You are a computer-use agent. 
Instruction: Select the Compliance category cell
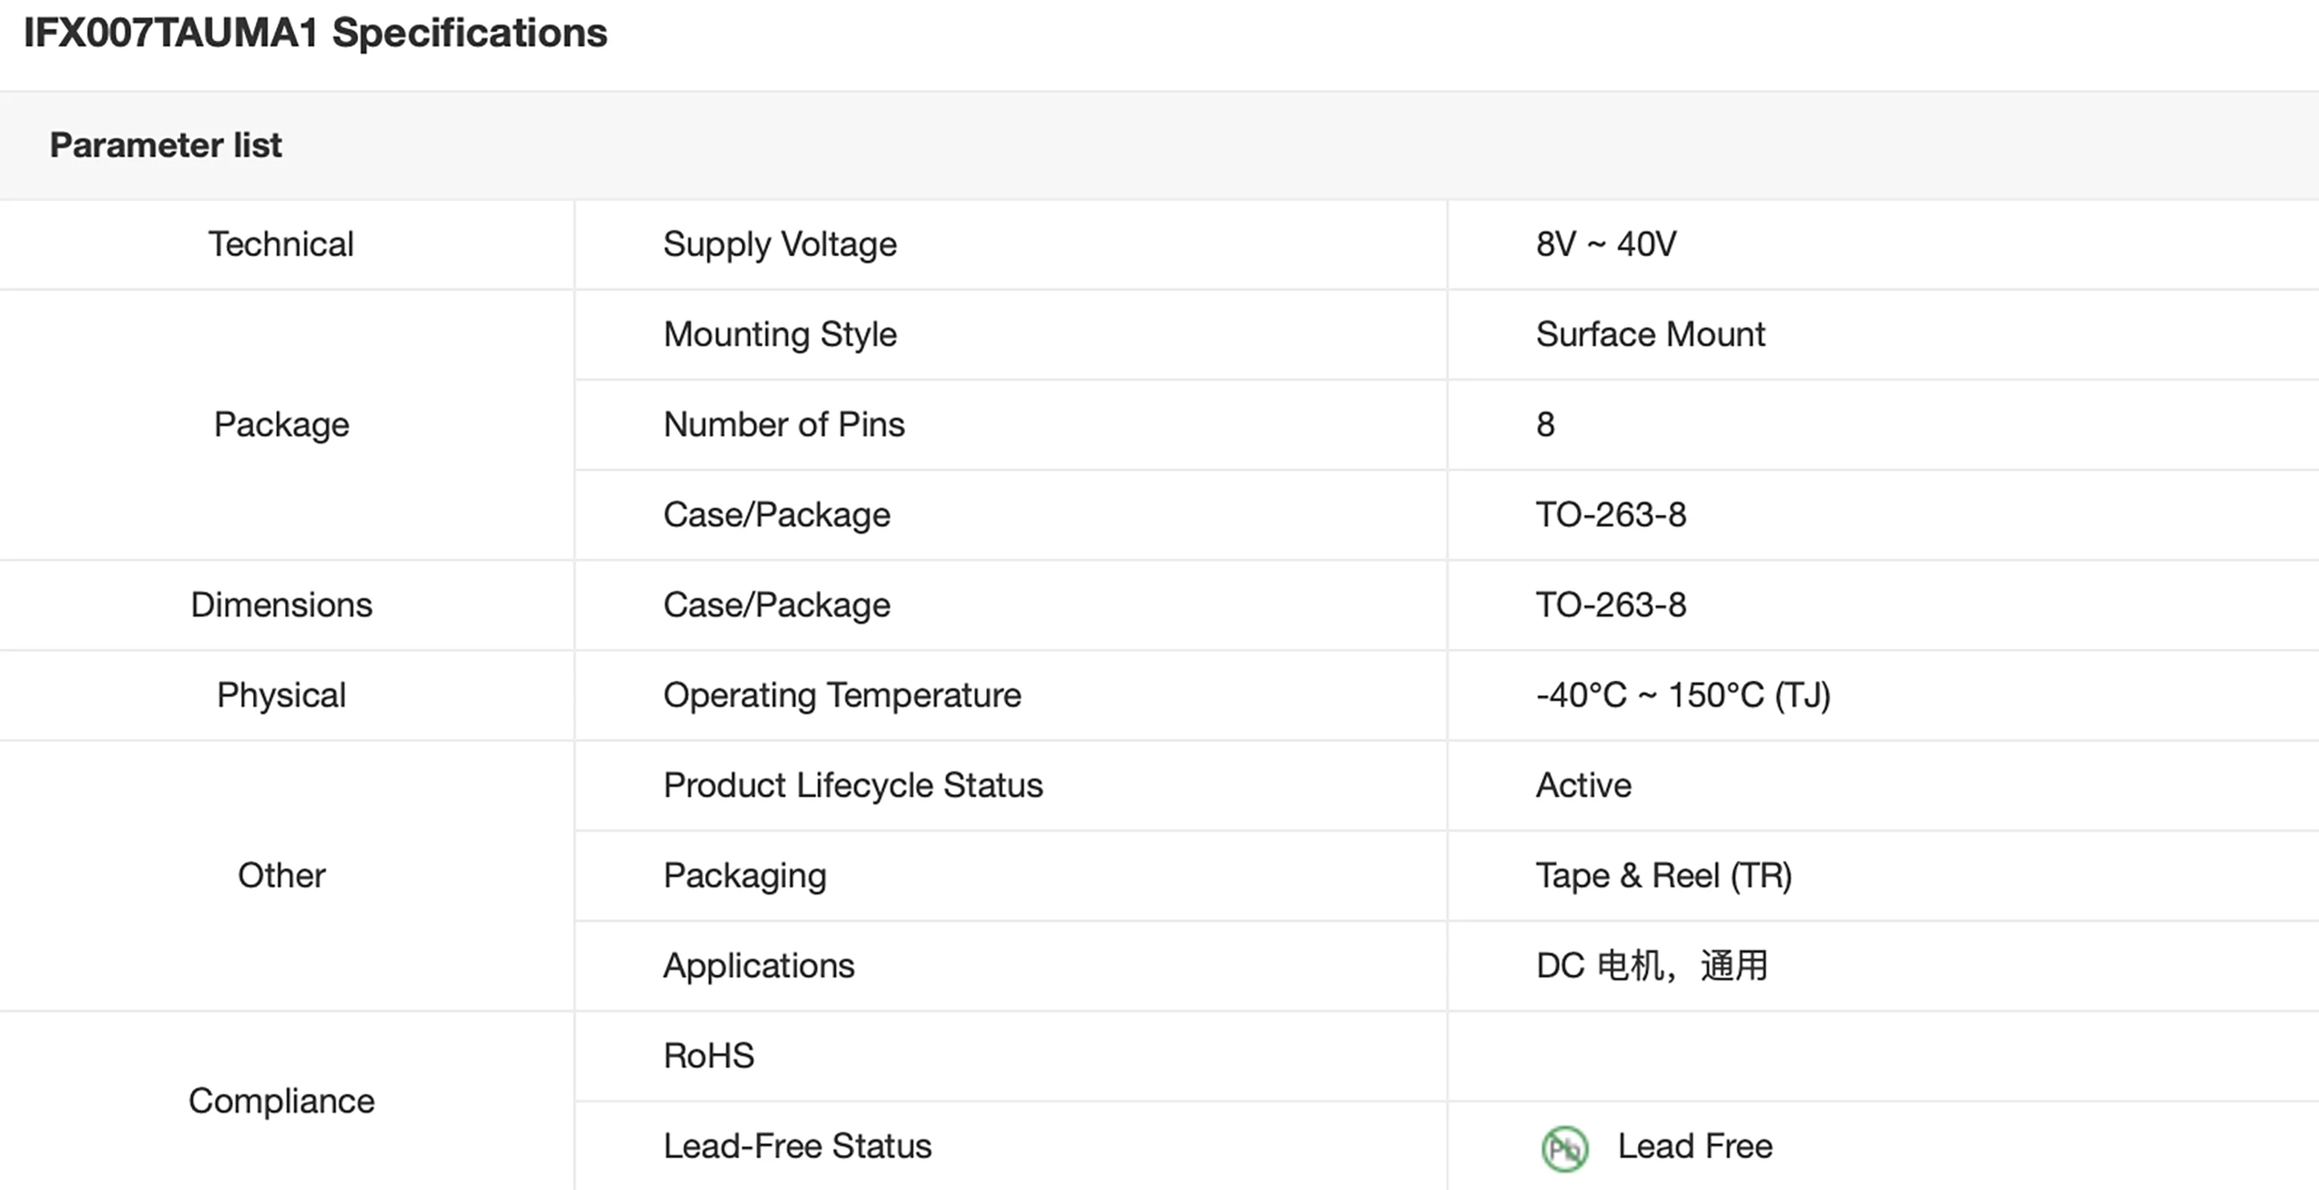[x=281, y=1101]
